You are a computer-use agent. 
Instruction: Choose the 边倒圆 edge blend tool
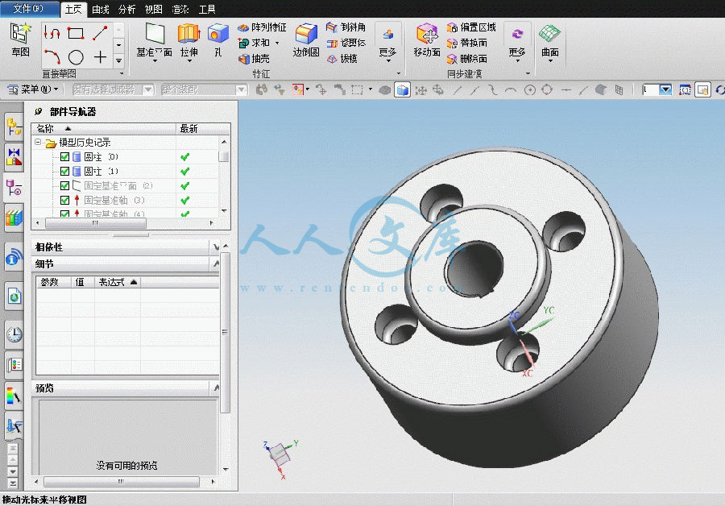(x=305, y=40)
